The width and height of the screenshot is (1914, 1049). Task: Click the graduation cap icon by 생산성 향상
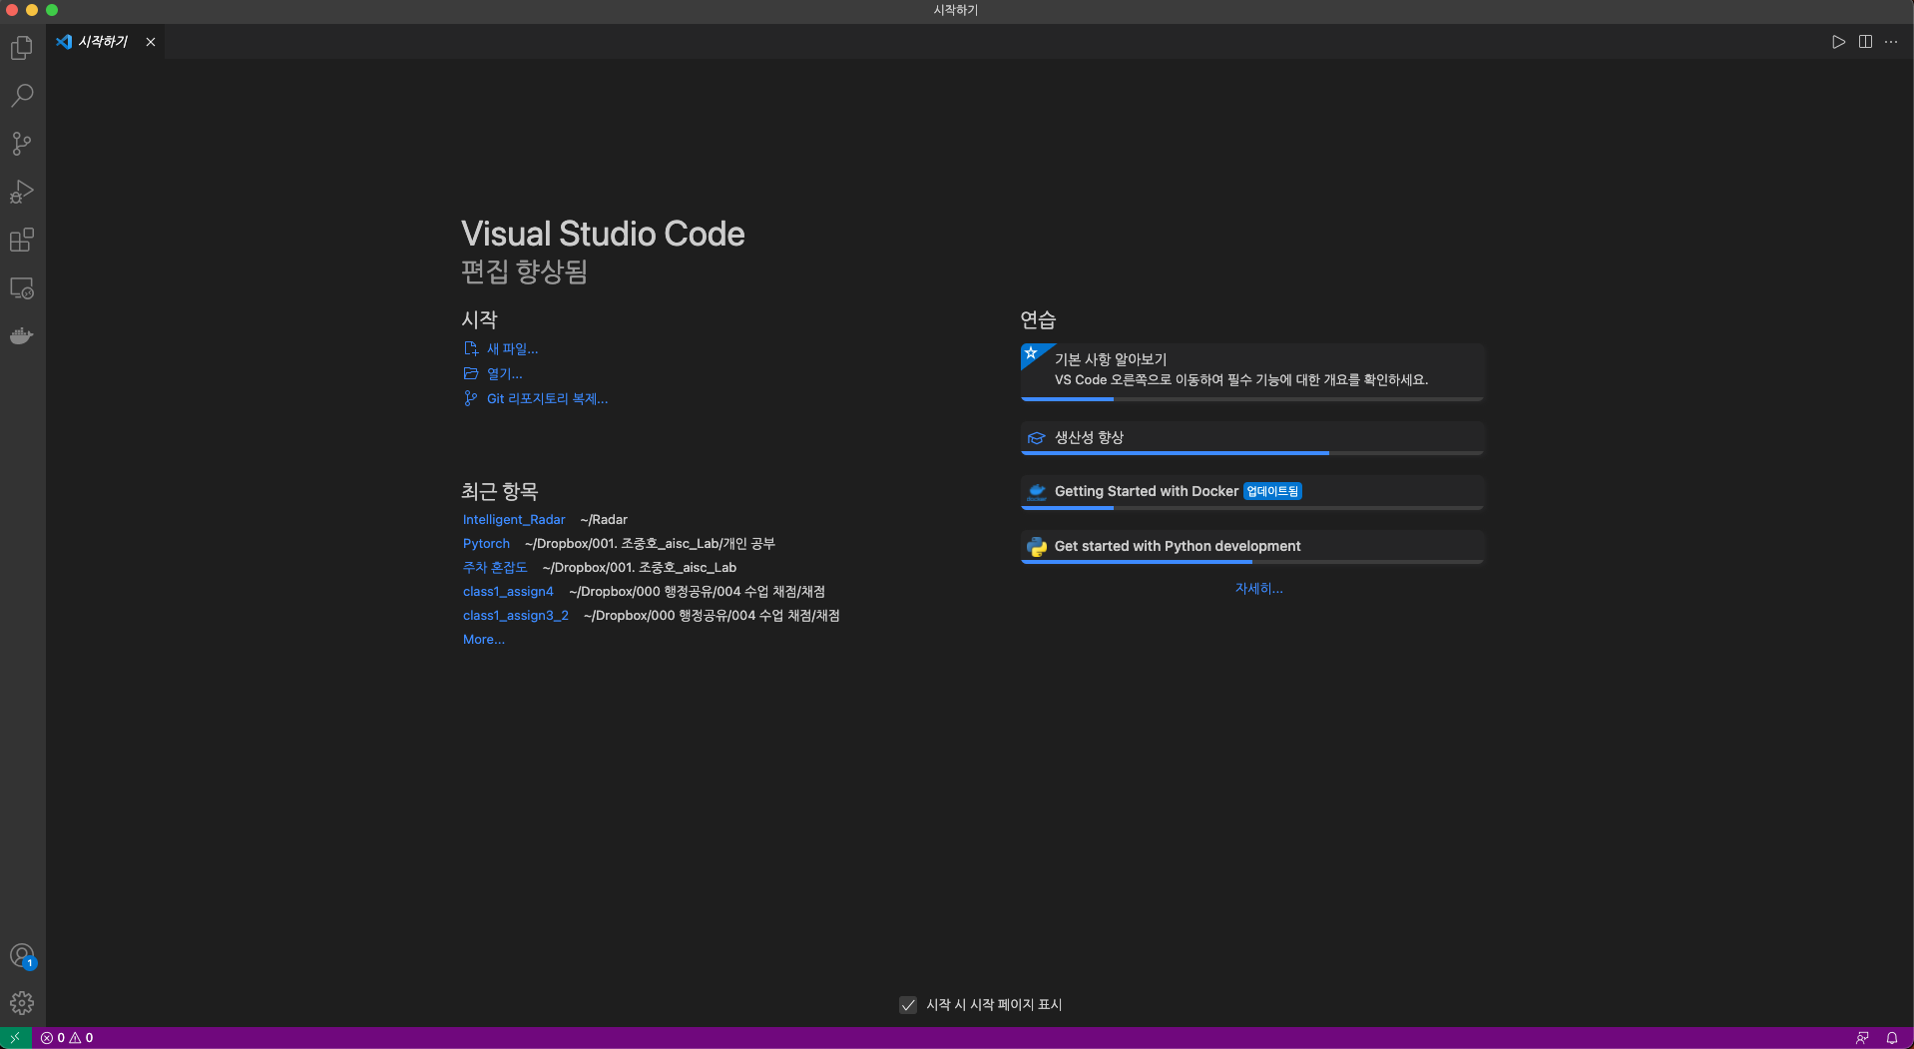click(1037, 438)
